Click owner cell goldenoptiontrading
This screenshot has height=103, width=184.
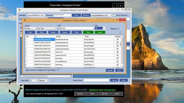click(69, 49)
